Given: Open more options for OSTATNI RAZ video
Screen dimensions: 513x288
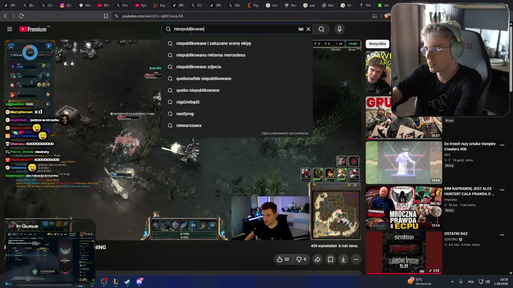Looking at the screenshot, I should coord(502,235).
